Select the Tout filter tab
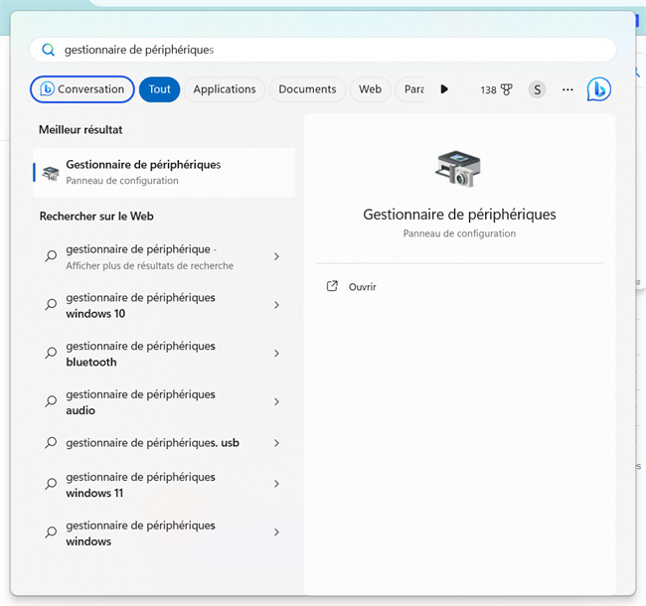This screenshot has width=646, height=606. [159, 89]
